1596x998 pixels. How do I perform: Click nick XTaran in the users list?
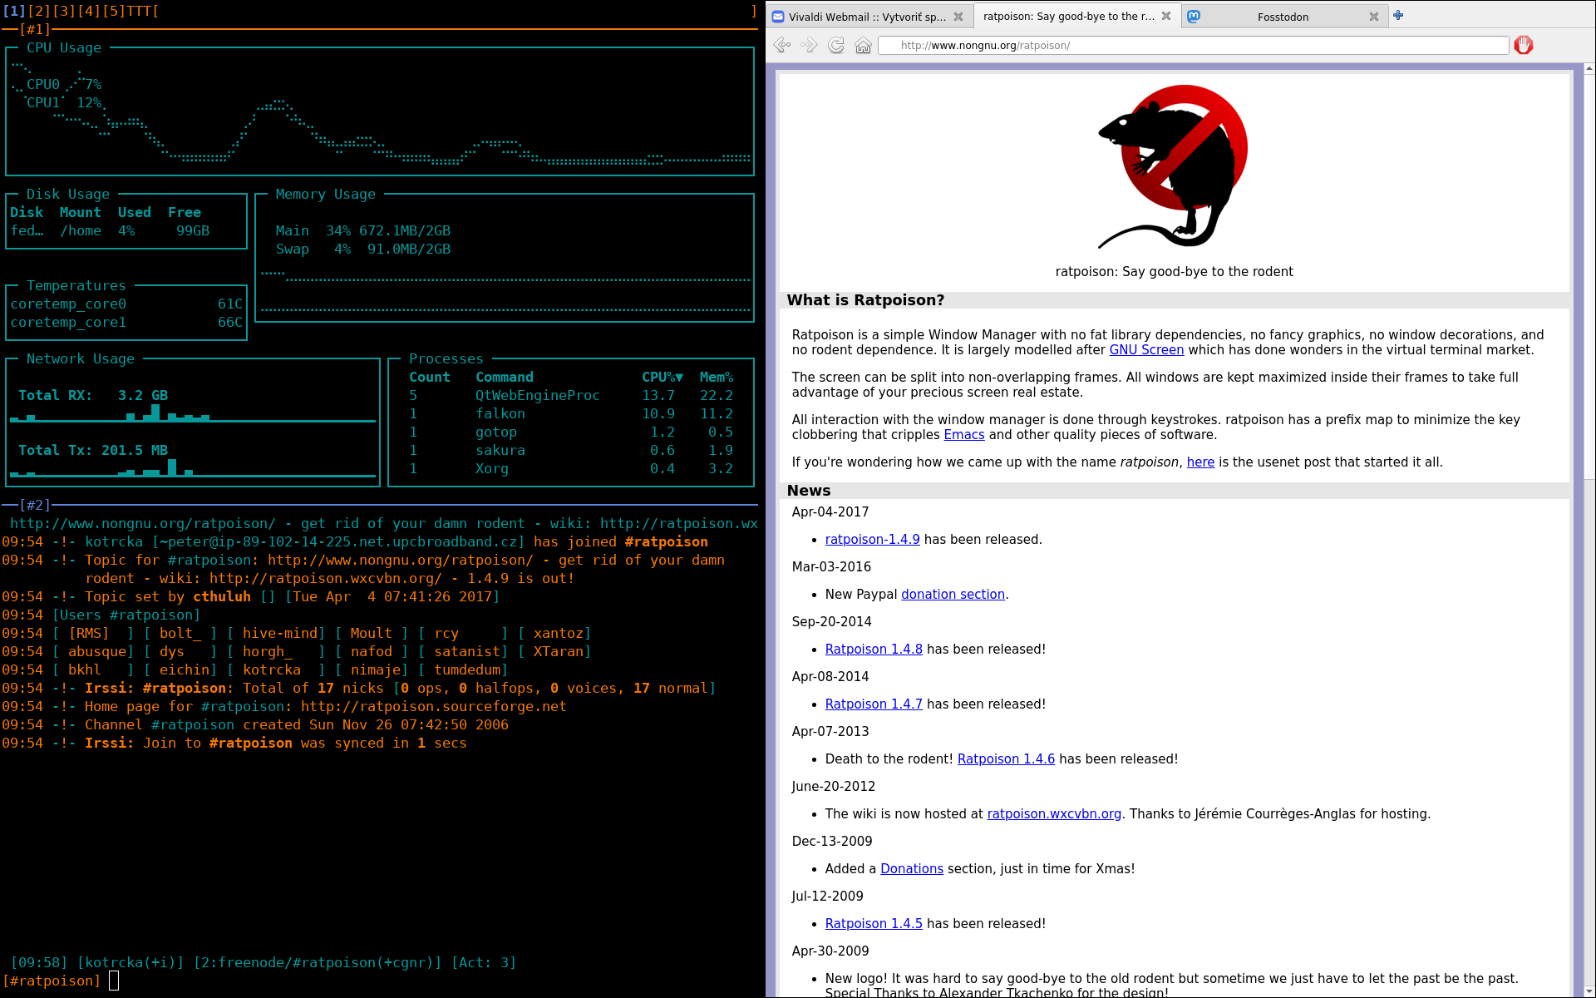point(559,652)
